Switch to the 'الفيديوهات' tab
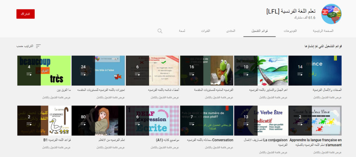This screenshot has width=356, height=157. coord(290,31)
